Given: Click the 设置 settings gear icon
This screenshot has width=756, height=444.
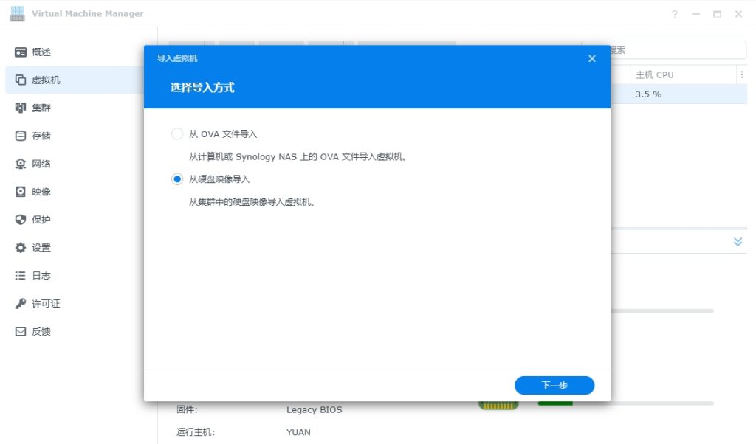Looking at the screenshot, I should (21, 248).
